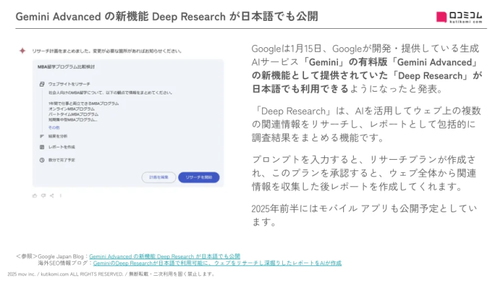Click the ウェブサイトをリサーチ step icon
Image resolution: width=503 pixels, height=283 pixels.
pos(41,84)
